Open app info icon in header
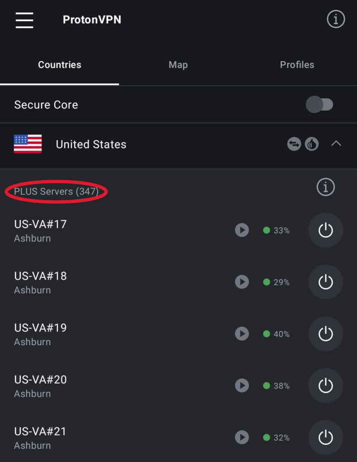357x462 pixels. [x=336, y=19]
